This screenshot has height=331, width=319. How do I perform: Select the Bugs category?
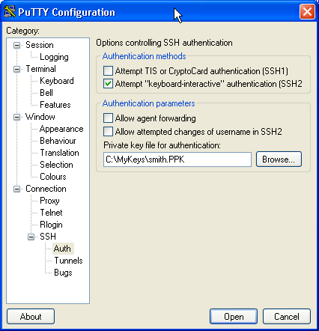click(x=63, y=273)
